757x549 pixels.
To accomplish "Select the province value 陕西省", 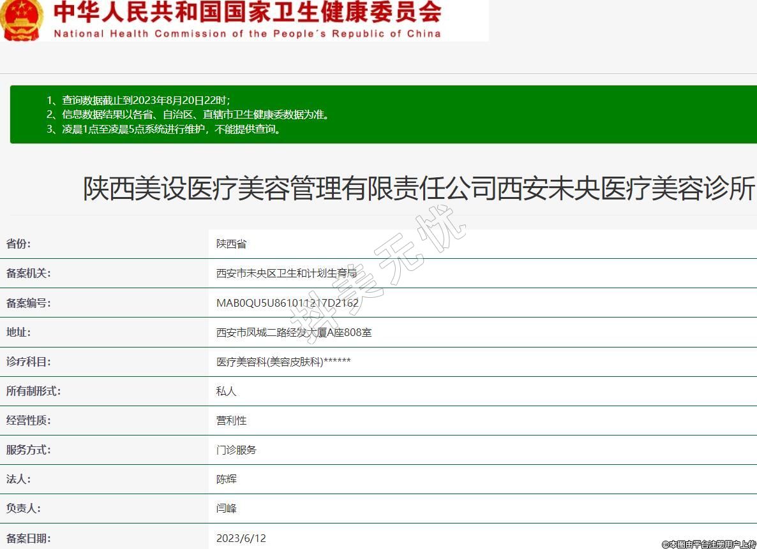I will tap(231, 244).
